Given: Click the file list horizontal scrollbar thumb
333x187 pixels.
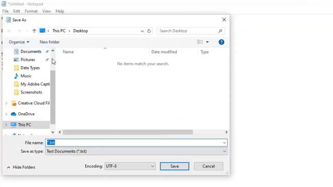Looking at the screenshot, I should pos(128,132).
